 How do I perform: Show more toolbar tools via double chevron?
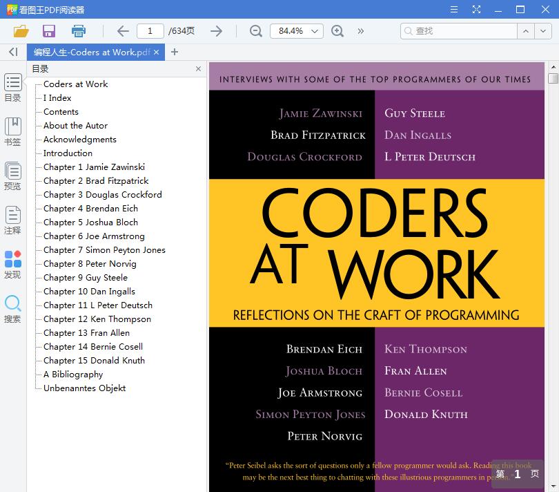(361, 31)
